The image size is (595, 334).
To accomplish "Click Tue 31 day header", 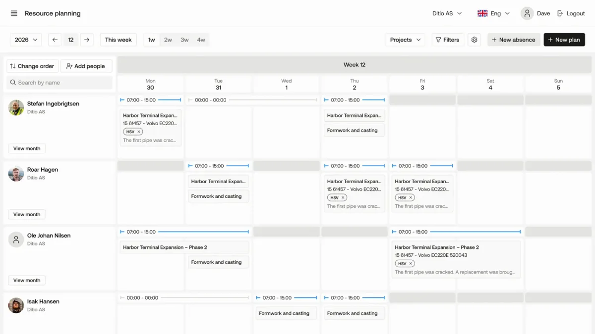I will pos(219,85).
